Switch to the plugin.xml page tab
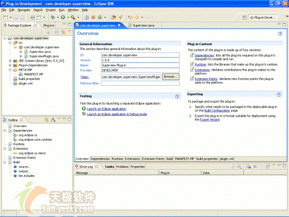Image resolution: width=289 pixels, height=217 pixels. tap(227, 159)
